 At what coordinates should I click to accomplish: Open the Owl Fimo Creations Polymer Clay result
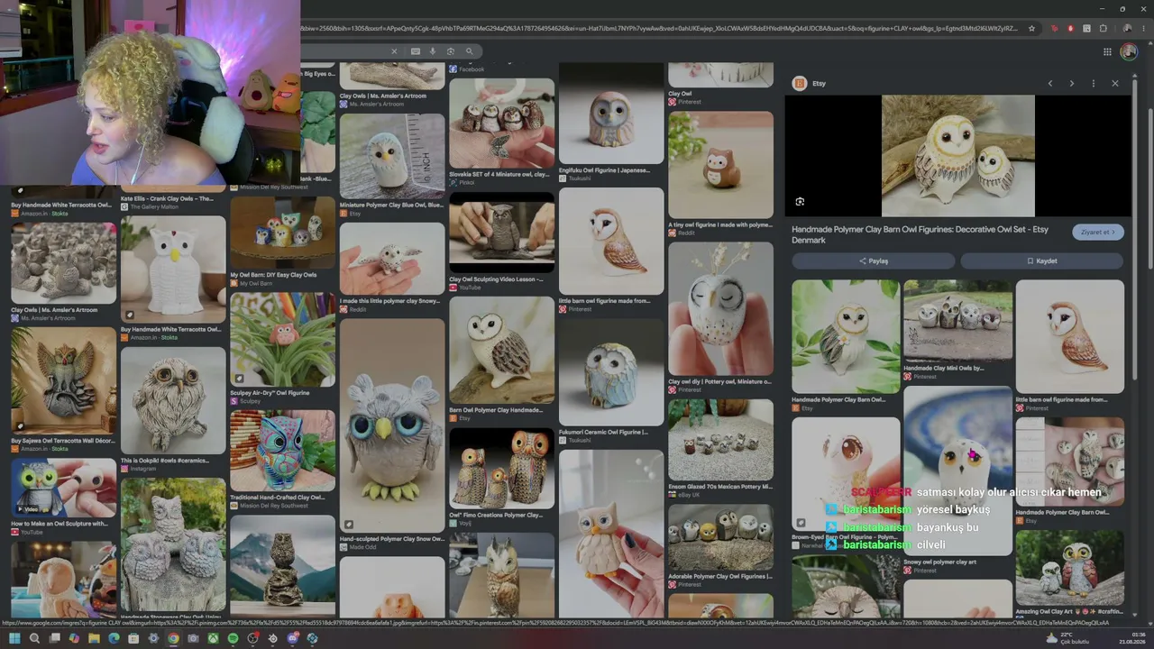pyautogui.click(x=501, y=469)
